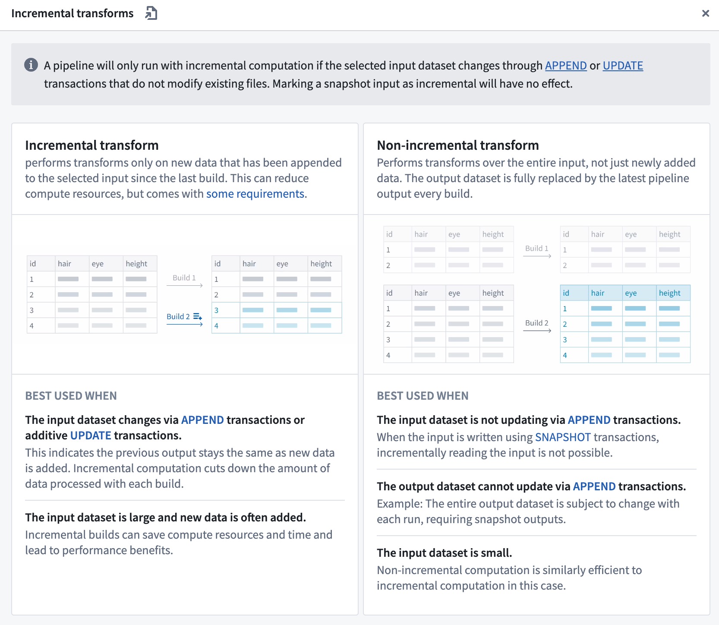Open the UPDATE link in the info banner
719x625 pixels.
pyautogui.click(x=622, y=66)
